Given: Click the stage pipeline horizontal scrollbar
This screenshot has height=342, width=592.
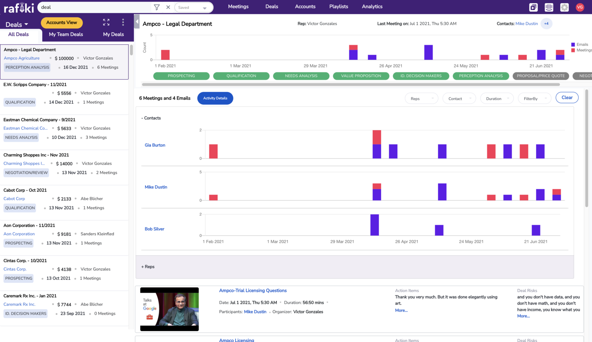Looking at the screenshot, I should (351, 84).
